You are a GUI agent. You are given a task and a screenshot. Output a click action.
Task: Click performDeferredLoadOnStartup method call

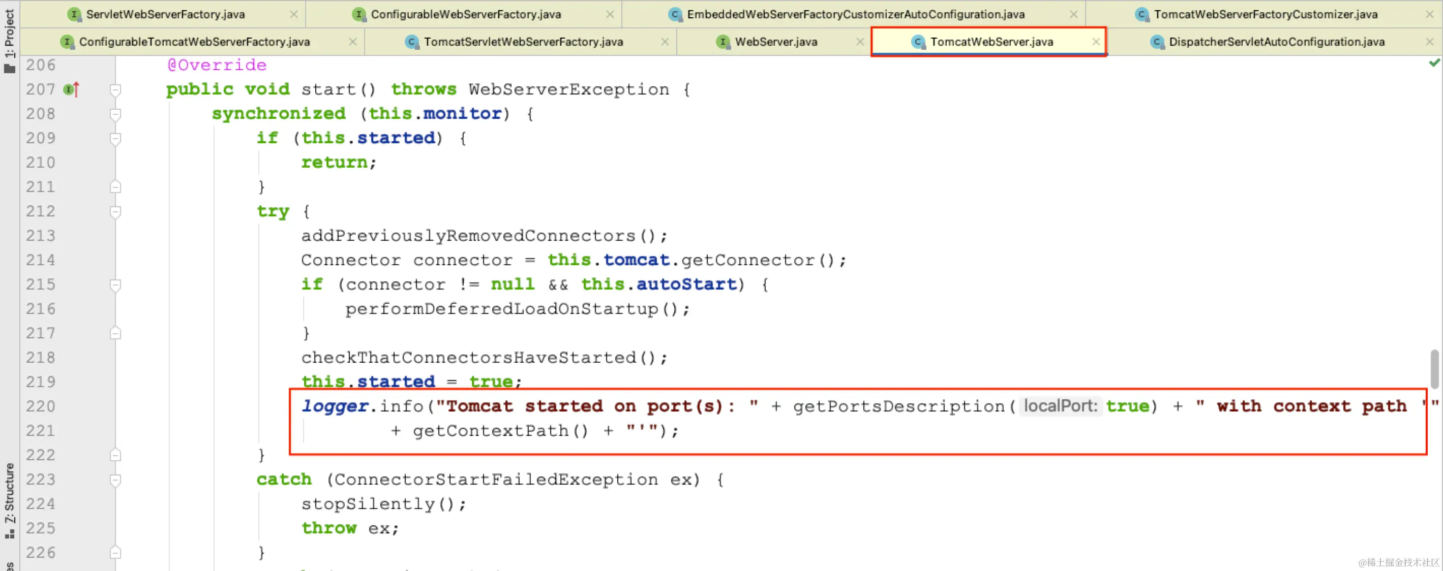pos(501,309)
